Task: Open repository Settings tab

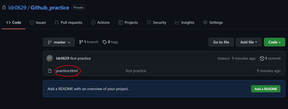Action: tap(213, 23)
